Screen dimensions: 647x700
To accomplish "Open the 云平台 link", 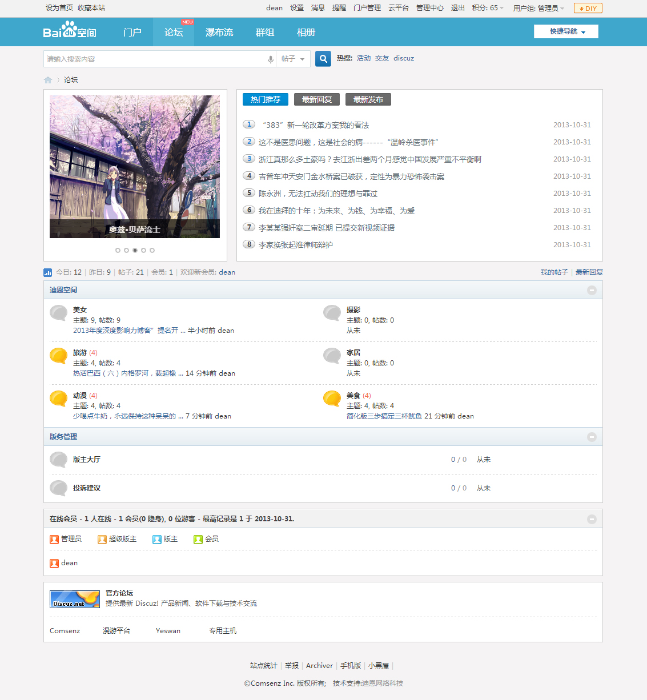I will tap(399, 8).
